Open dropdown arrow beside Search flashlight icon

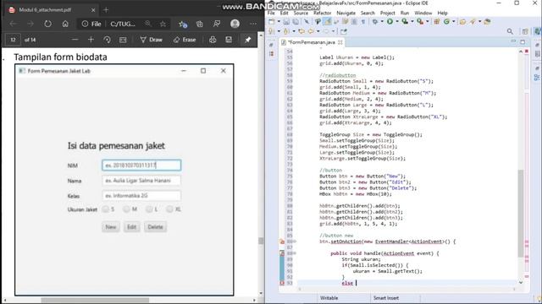480,22
